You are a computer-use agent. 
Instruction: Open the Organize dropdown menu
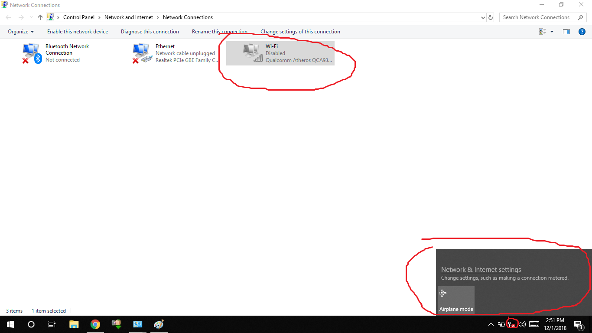click(x=21, y=32)
